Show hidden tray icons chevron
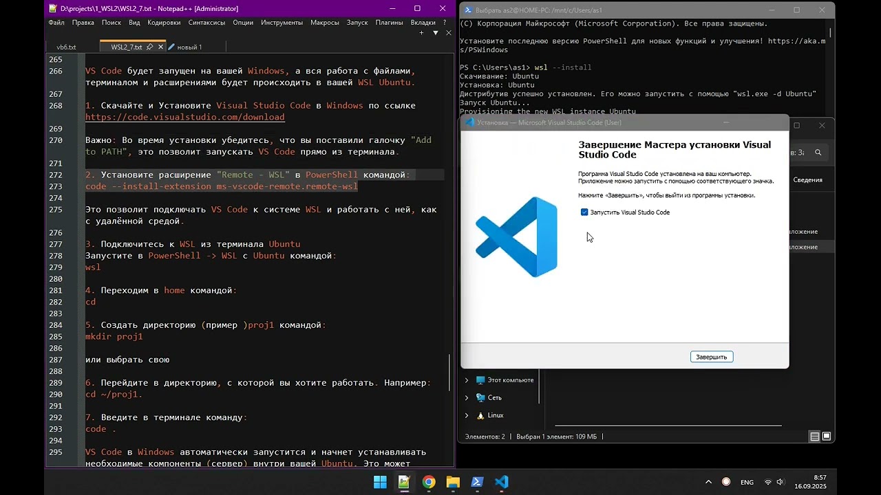Screen dimensions: 881x495 (708, 483)
